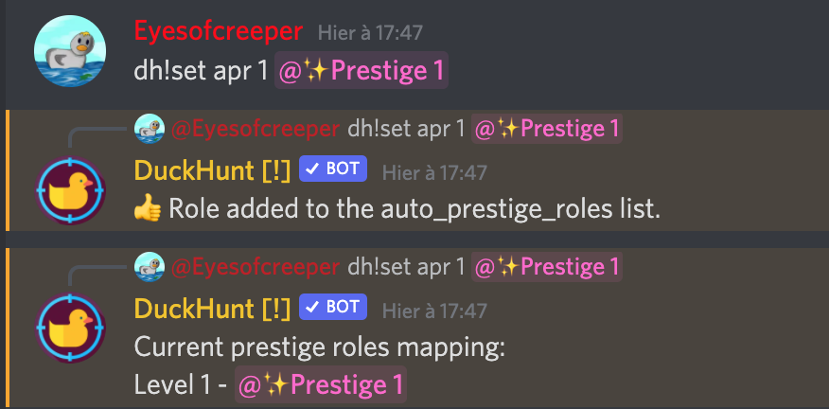
Task: Click the BOT badge above the 'Current prestige roles mapping' message
Action: [332, 309]
